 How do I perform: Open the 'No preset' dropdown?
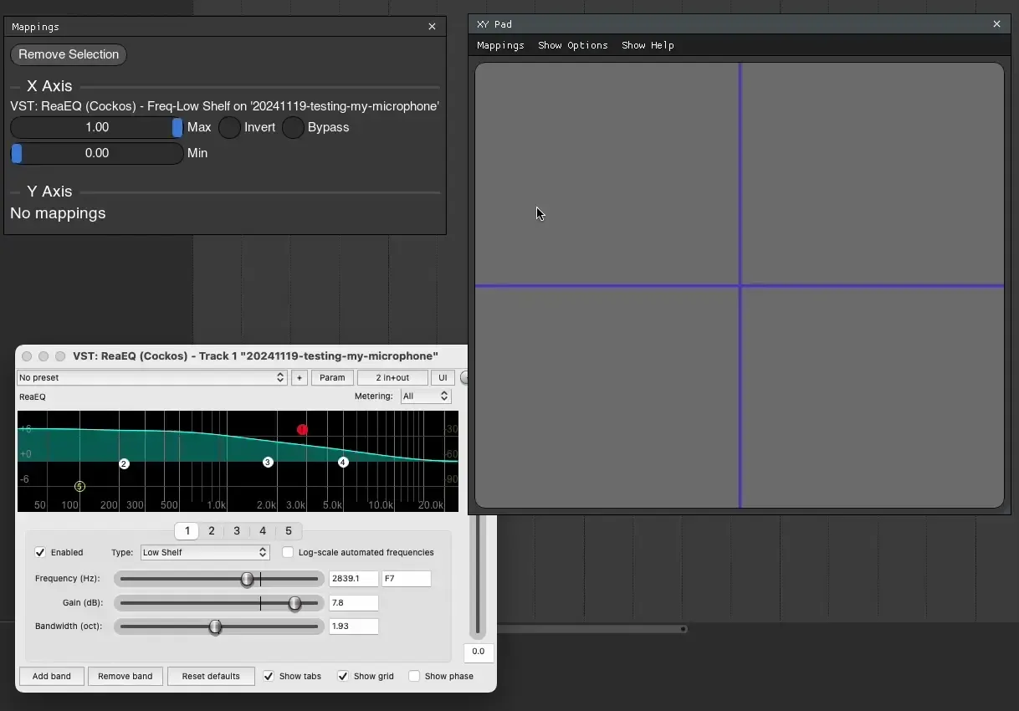[151, 377]
